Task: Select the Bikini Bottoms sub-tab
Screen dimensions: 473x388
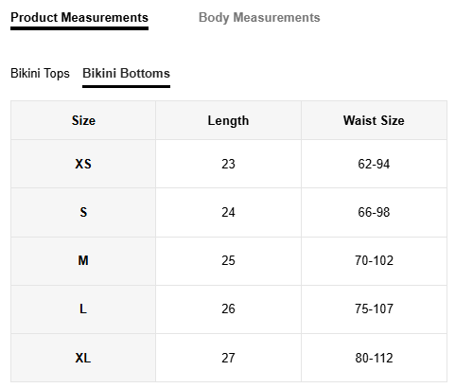Action: coord(126,74)
